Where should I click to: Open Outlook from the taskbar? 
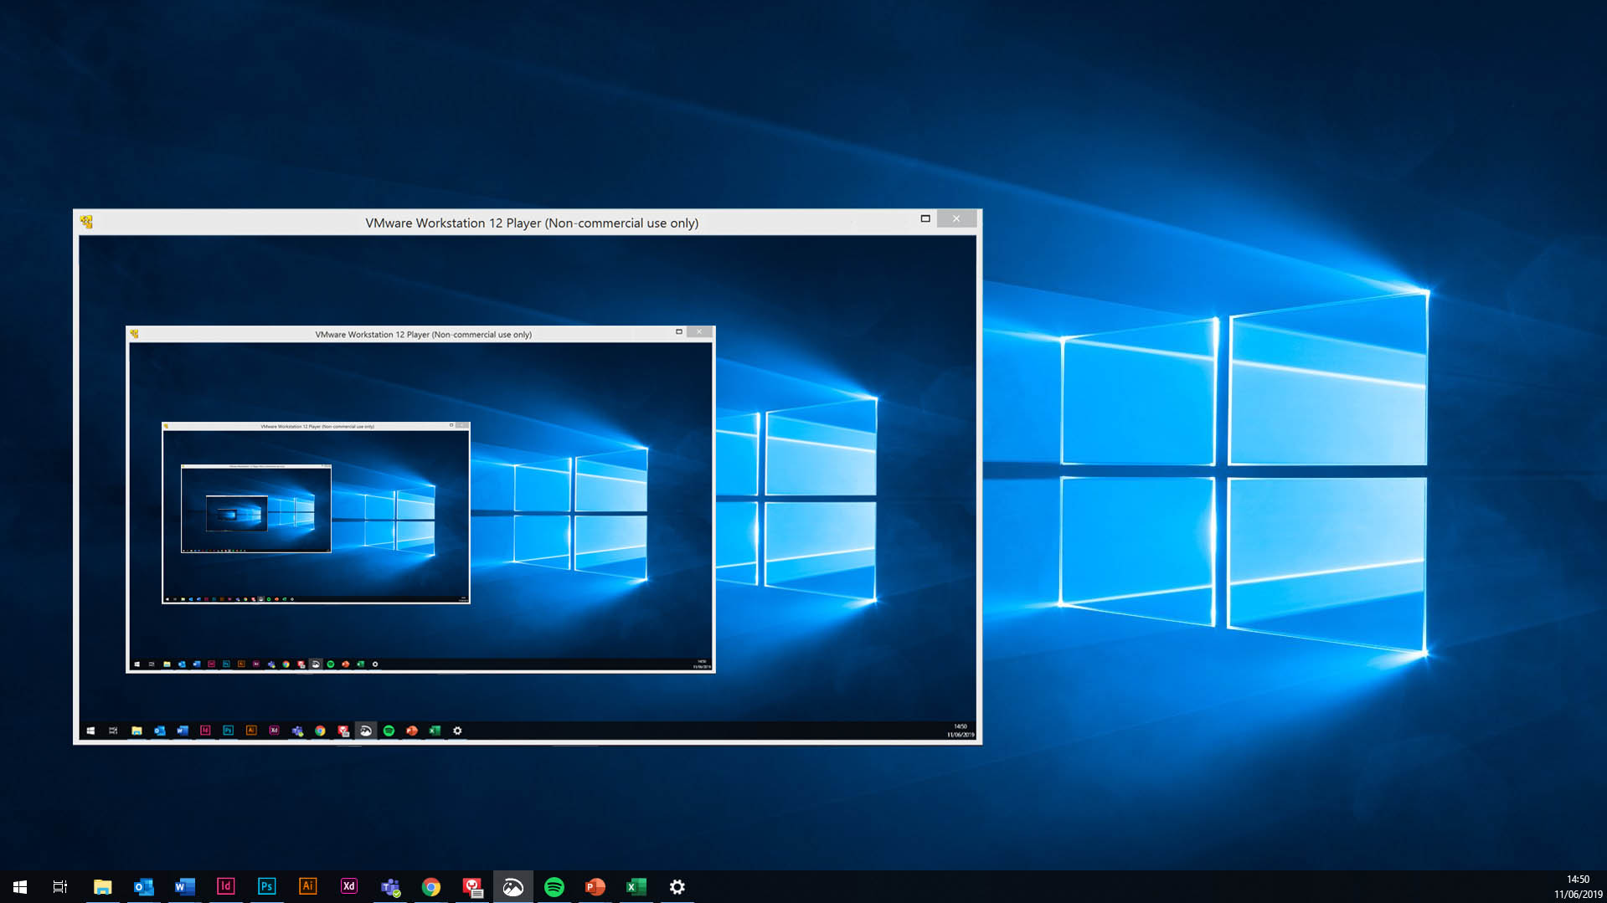(143, 886)
